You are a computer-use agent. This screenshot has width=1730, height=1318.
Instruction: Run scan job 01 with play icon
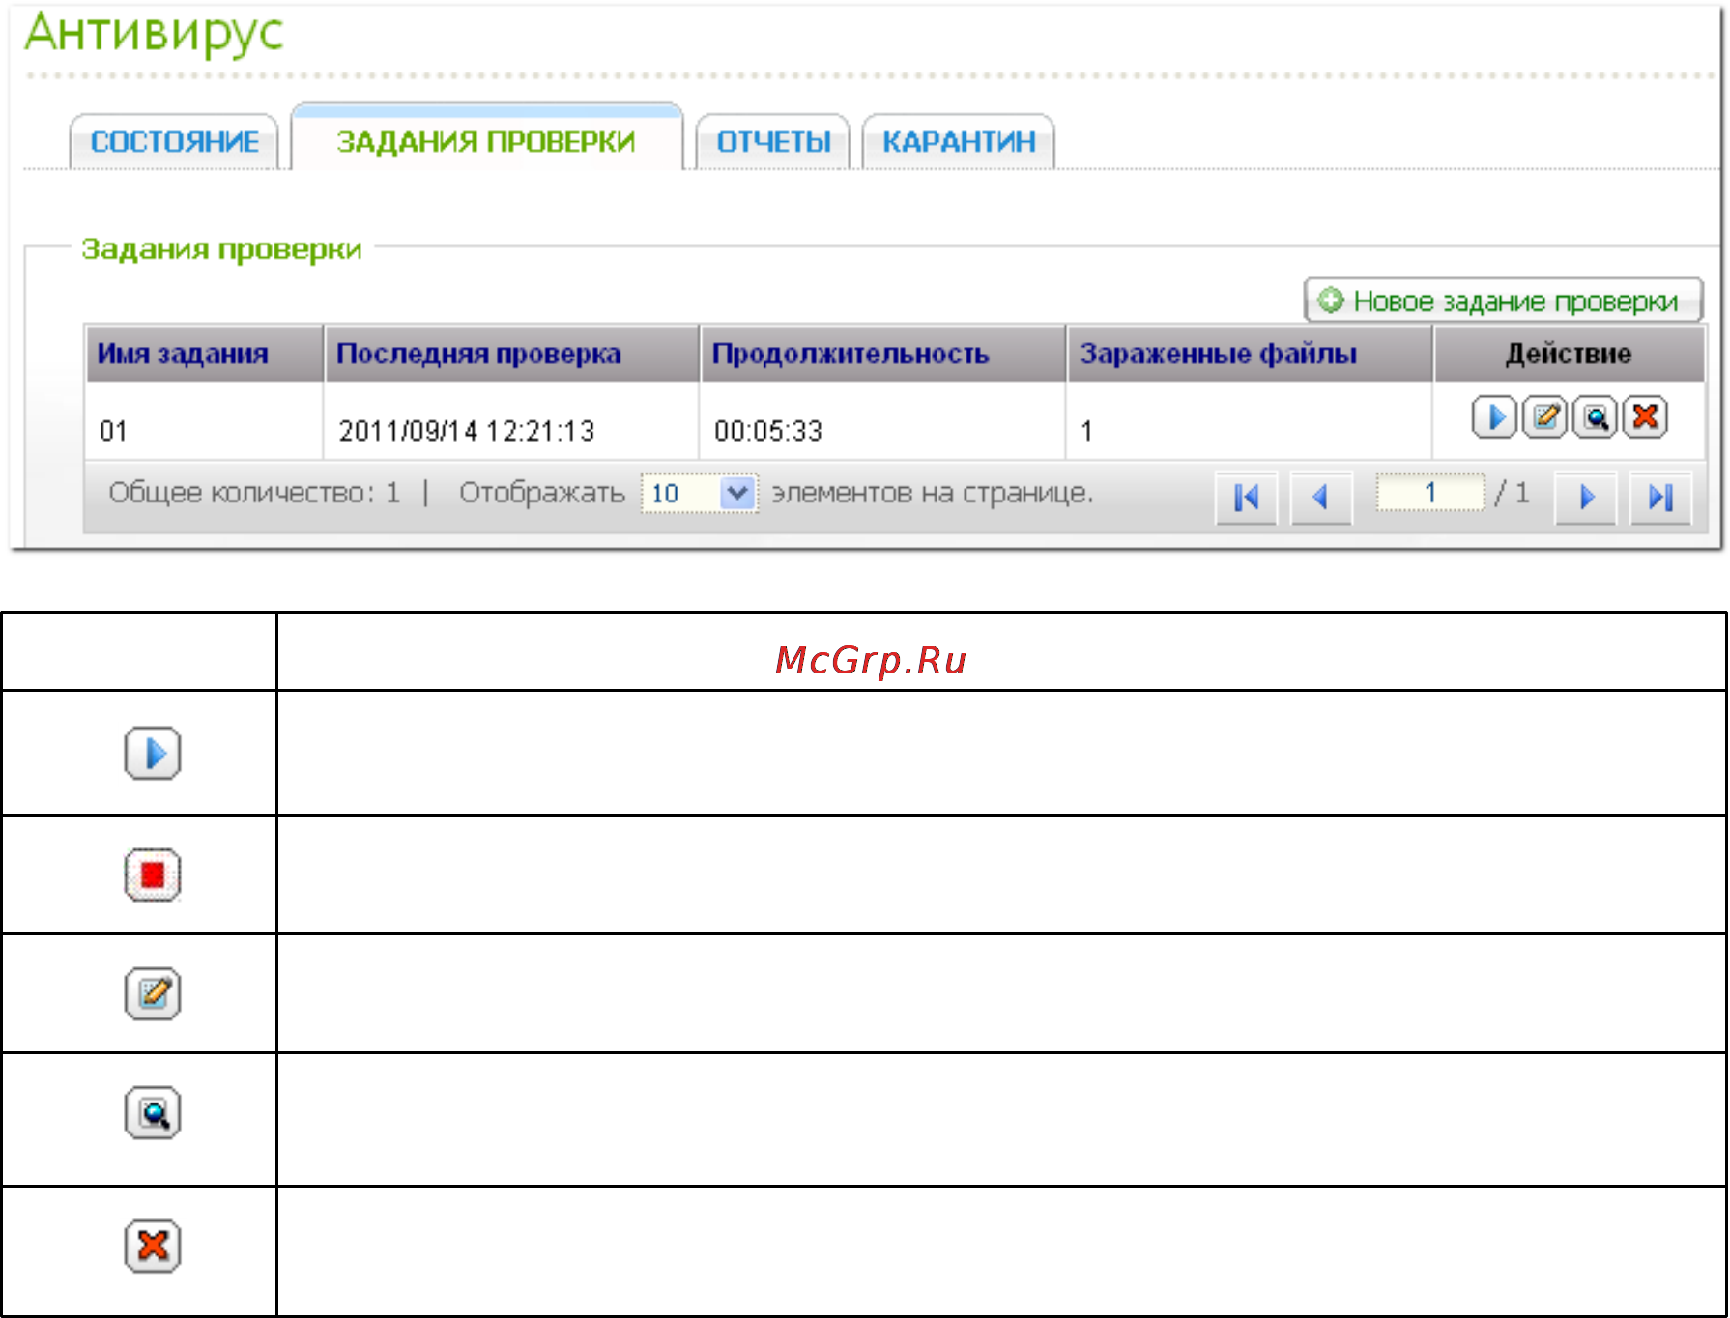(x=1494, y=417)
